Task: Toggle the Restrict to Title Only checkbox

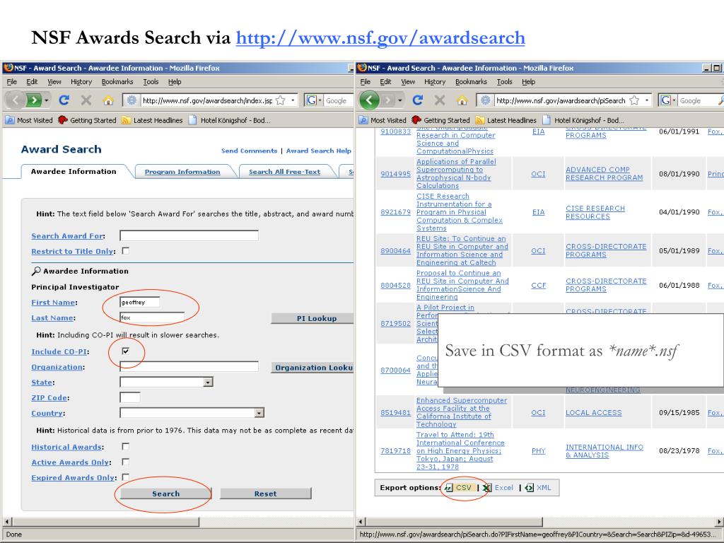Action: coord(126,251)
